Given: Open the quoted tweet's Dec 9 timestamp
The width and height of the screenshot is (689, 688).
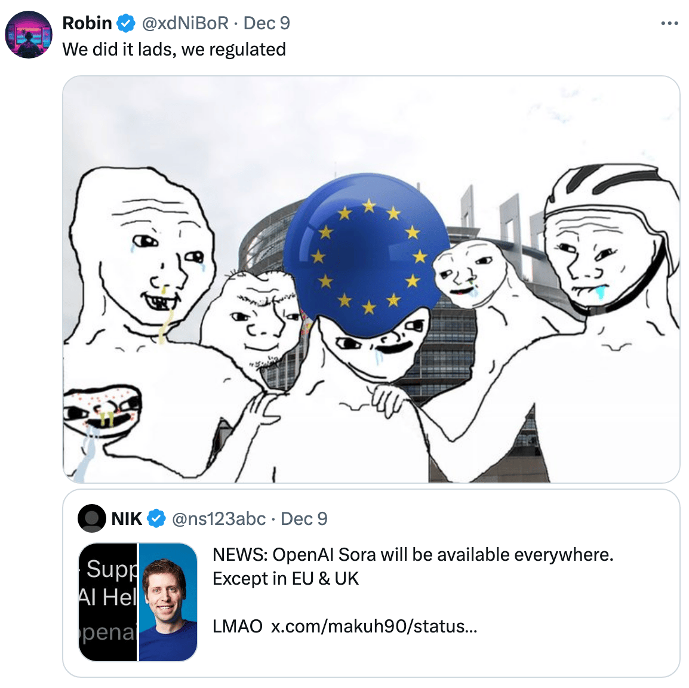Looking at the screenshot, I should [304, 519].
